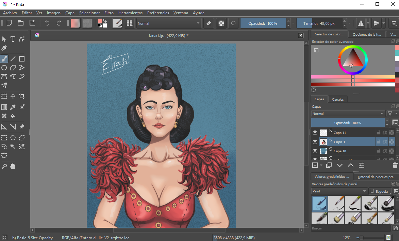Open the layer blending mode Normal dropdown

click(x=348, y=114)
